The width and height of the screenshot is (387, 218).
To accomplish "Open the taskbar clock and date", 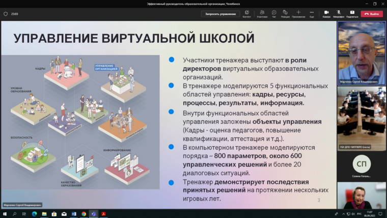I will pos(371,214).
